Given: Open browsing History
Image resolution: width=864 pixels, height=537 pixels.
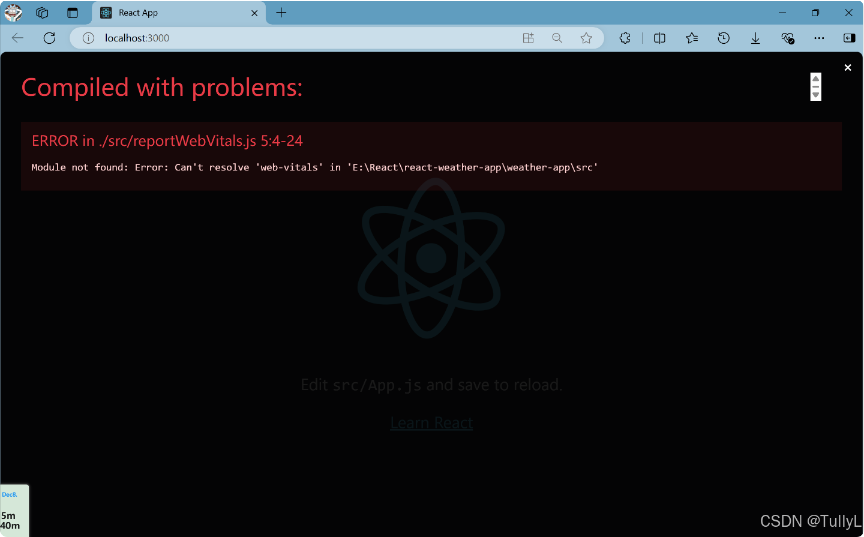Looking at the screenshot, I should tap(724, 38).
